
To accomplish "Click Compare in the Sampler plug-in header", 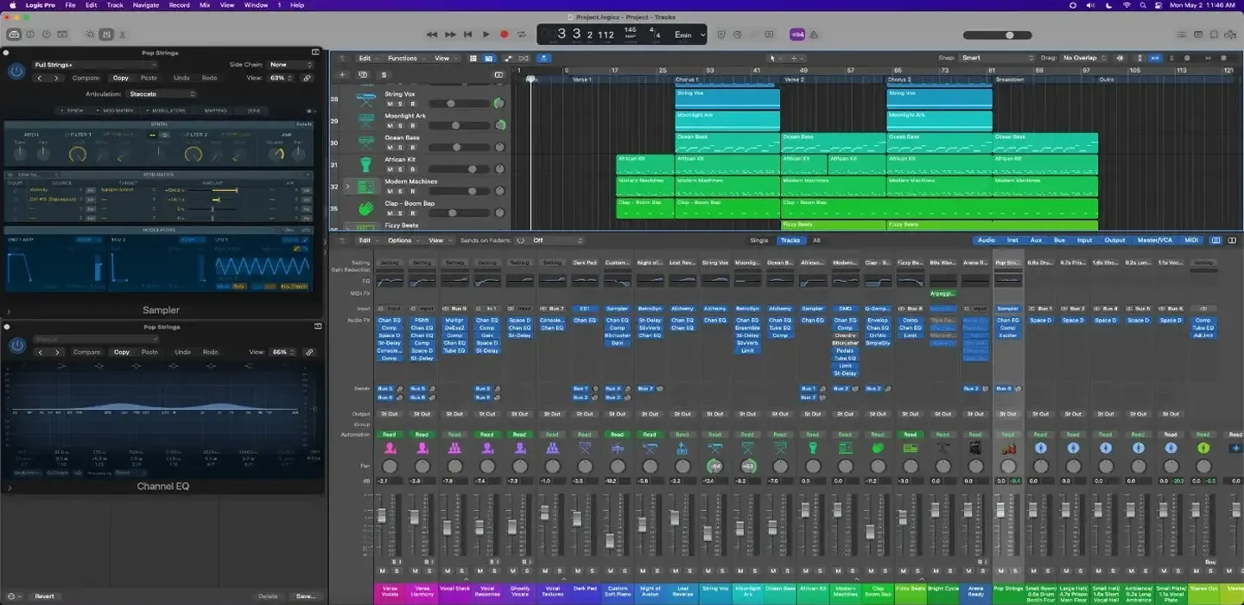I will (86, 78).
